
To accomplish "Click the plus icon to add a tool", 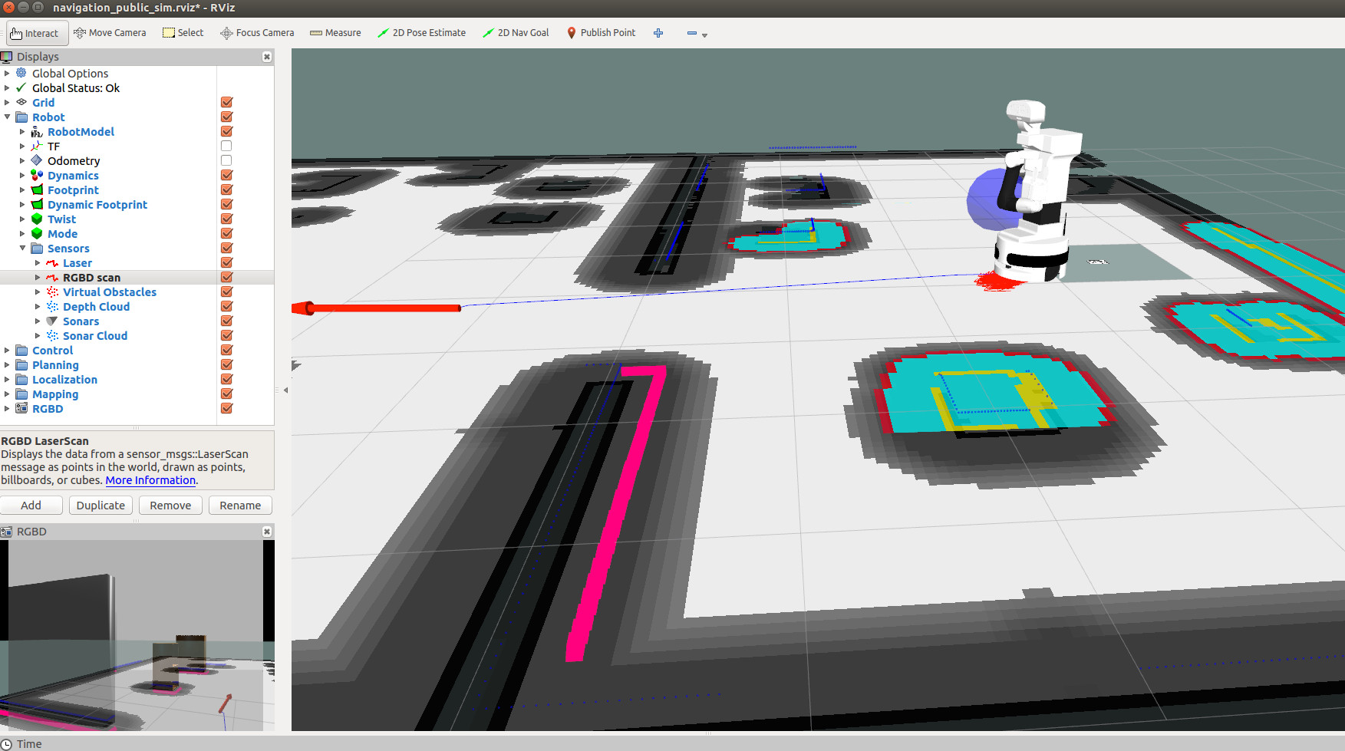I will (x=658, y=33).
